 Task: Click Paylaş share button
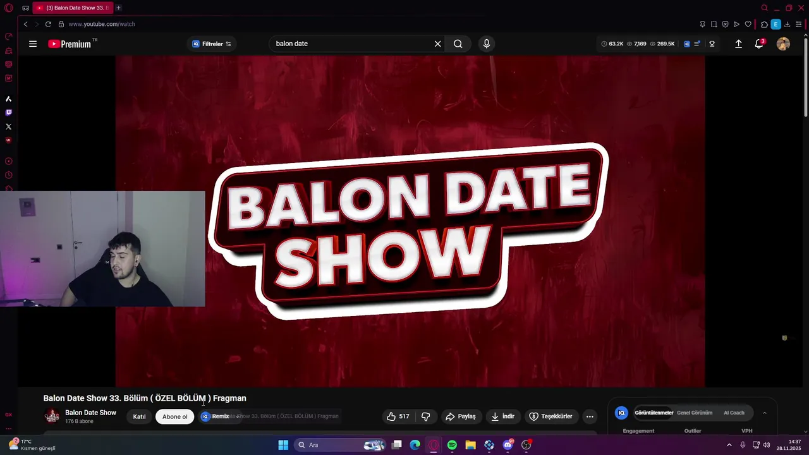coord(460,416)
